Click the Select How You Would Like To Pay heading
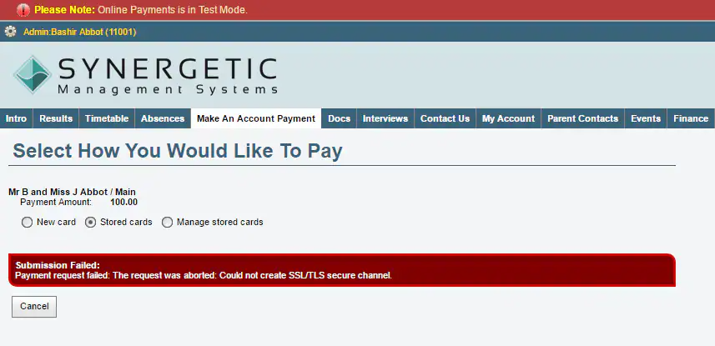 coord(178,151)
